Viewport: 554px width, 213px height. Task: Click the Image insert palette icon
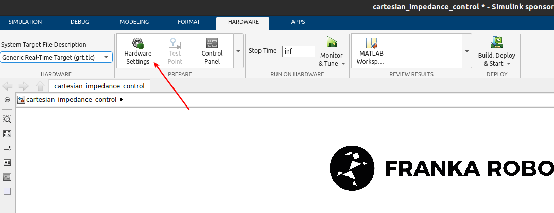tap(7, 177)
